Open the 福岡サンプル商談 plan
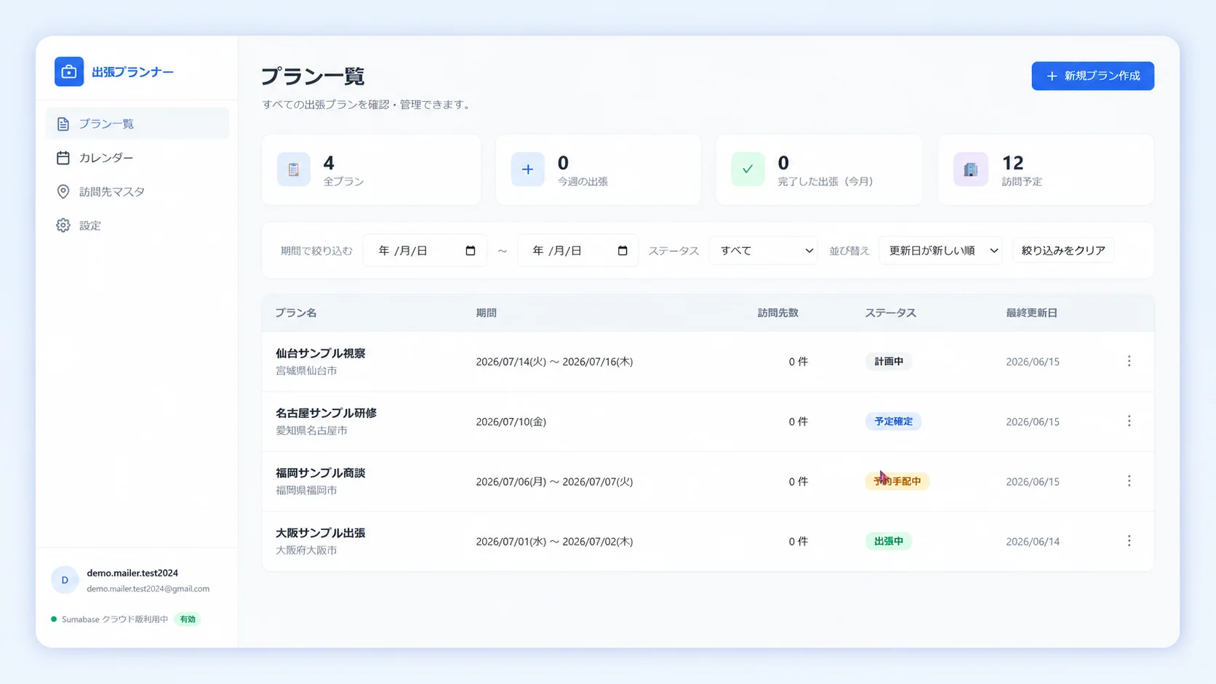This screenshot has width=1216, height=684. pyautogui.click(x=321, y=473)
